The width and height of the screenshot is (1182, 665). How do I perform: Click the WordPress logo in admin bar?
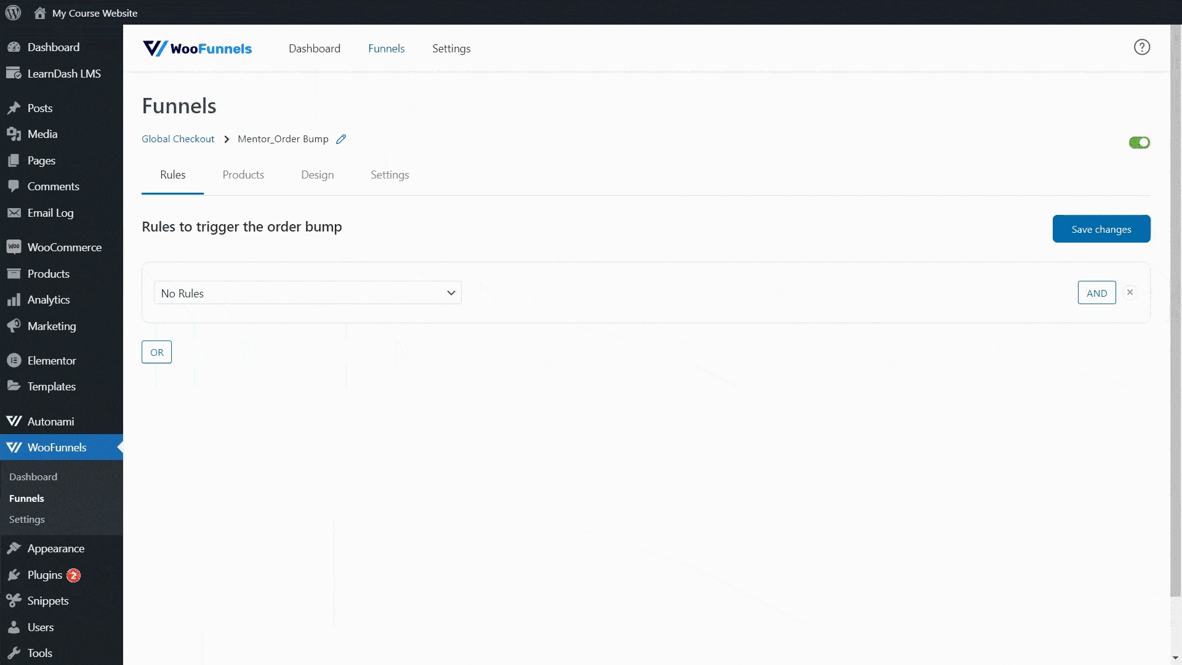13,12
